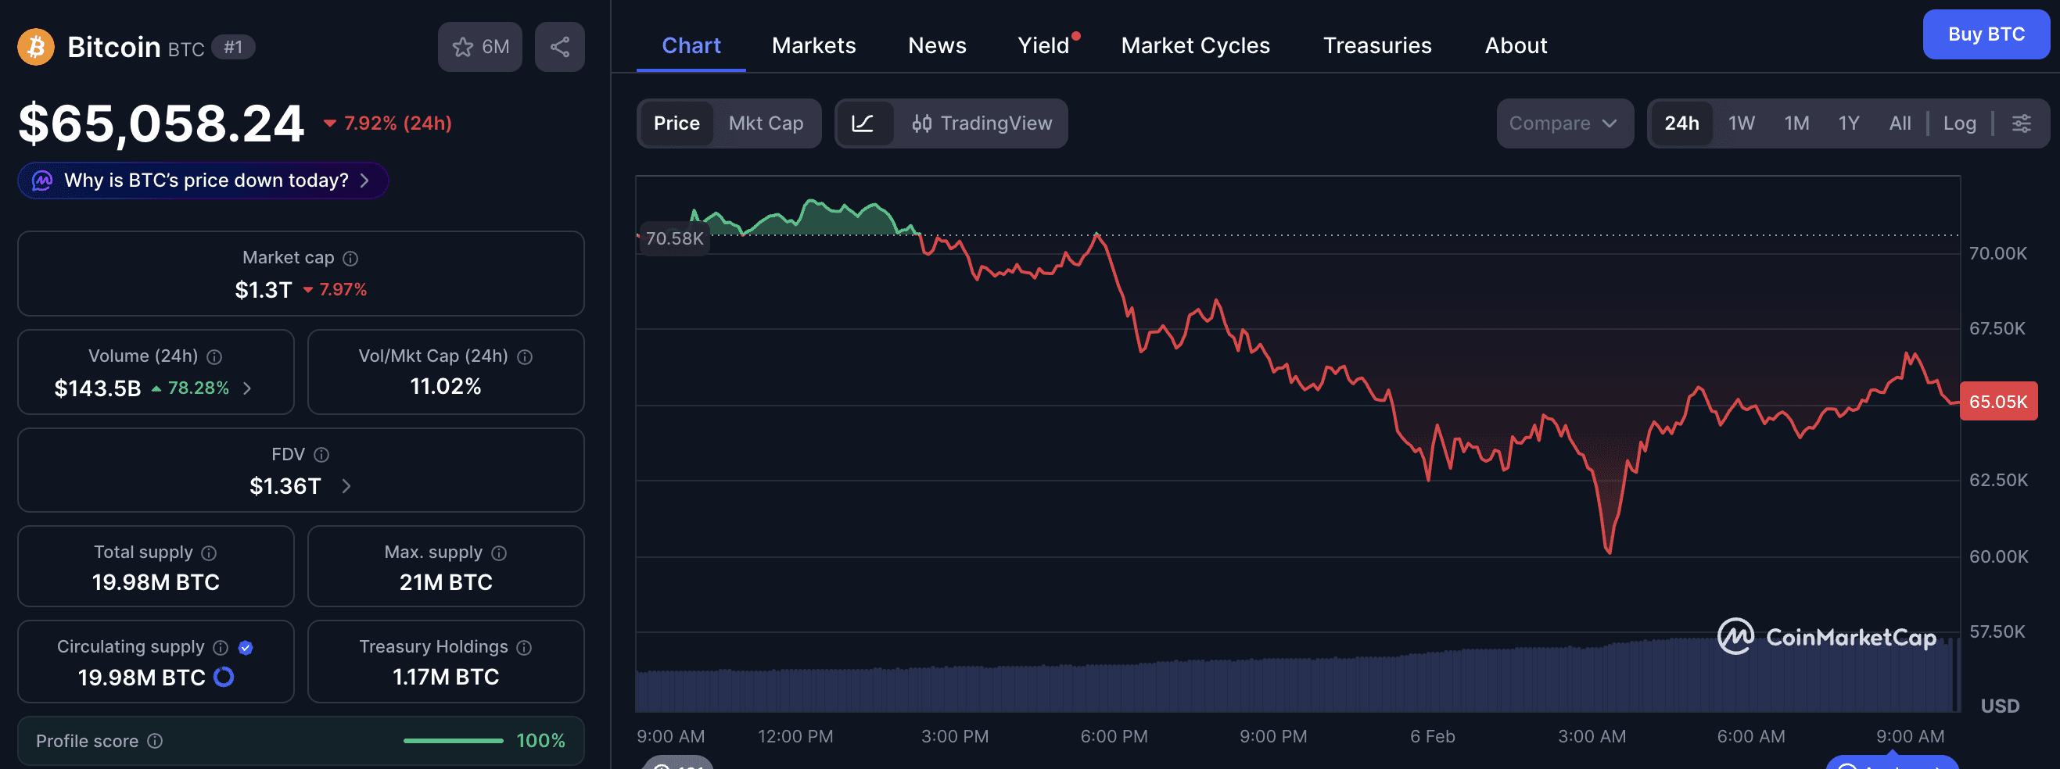Select the line chart style icon

click(866, 123)
